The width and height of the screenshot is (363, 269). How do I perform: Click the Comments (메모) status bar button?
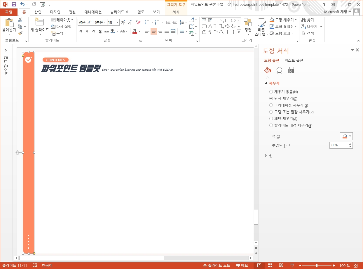[x=242, y=265]
